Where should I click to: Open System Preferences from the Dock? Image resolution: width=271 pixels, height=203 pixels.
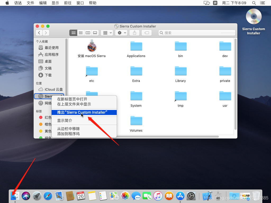(191, 196)
